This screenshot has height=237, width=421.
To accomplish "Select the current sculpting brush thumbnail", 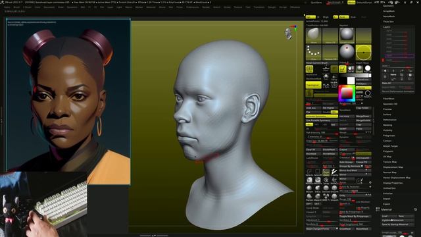I will coord(313,35).
